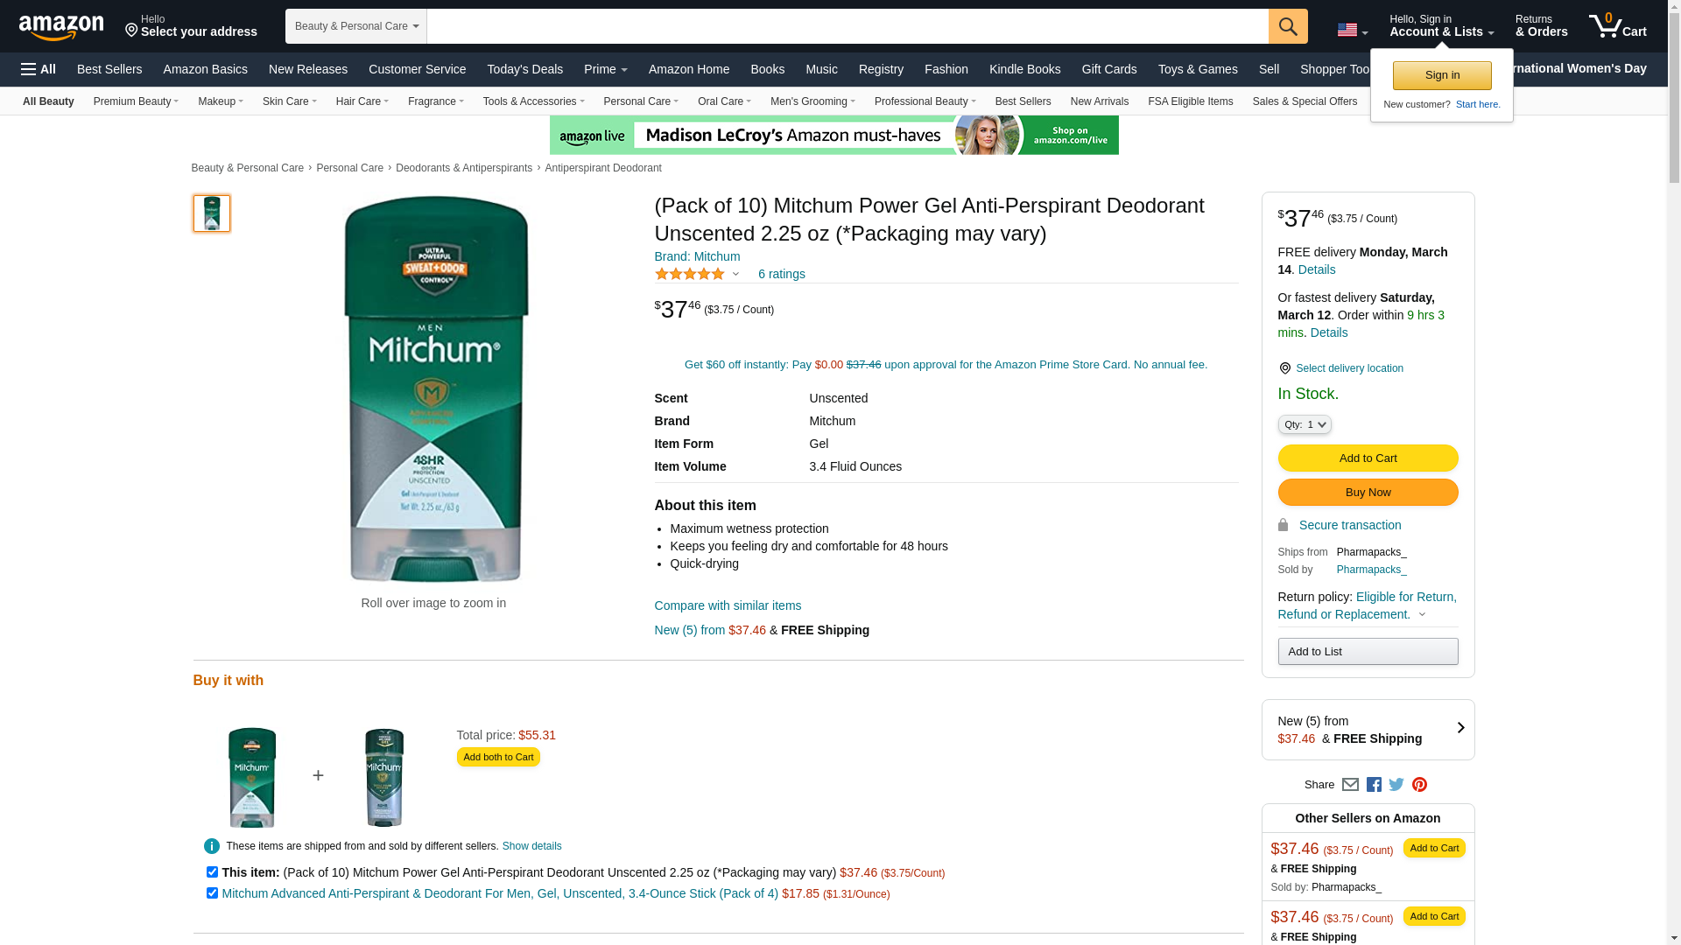The width and height of the screenshot is (1681, 945).
Task: Select the product thumbnail image
Action: (212, 213)
